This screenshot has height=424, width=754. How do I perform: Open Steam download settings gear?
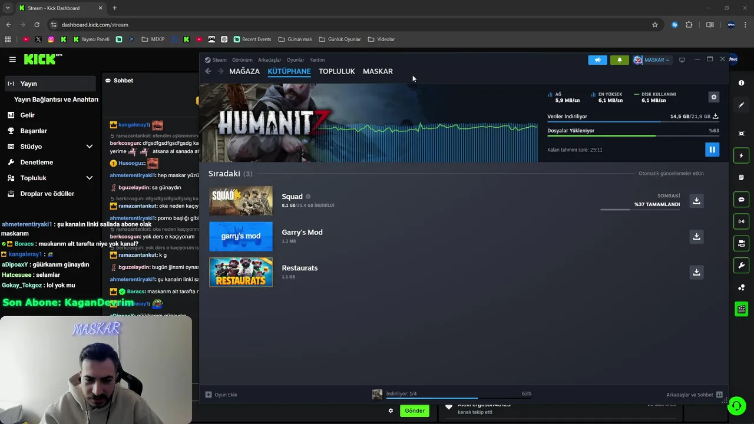pyautogui.click(x=714, y=97)
